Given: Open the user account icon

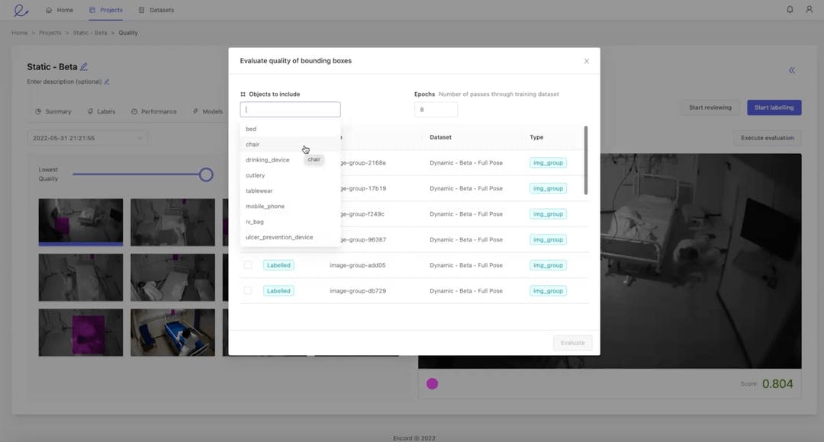Looking at the screenshot, I should pyautogui.click(x=810, y=10).
